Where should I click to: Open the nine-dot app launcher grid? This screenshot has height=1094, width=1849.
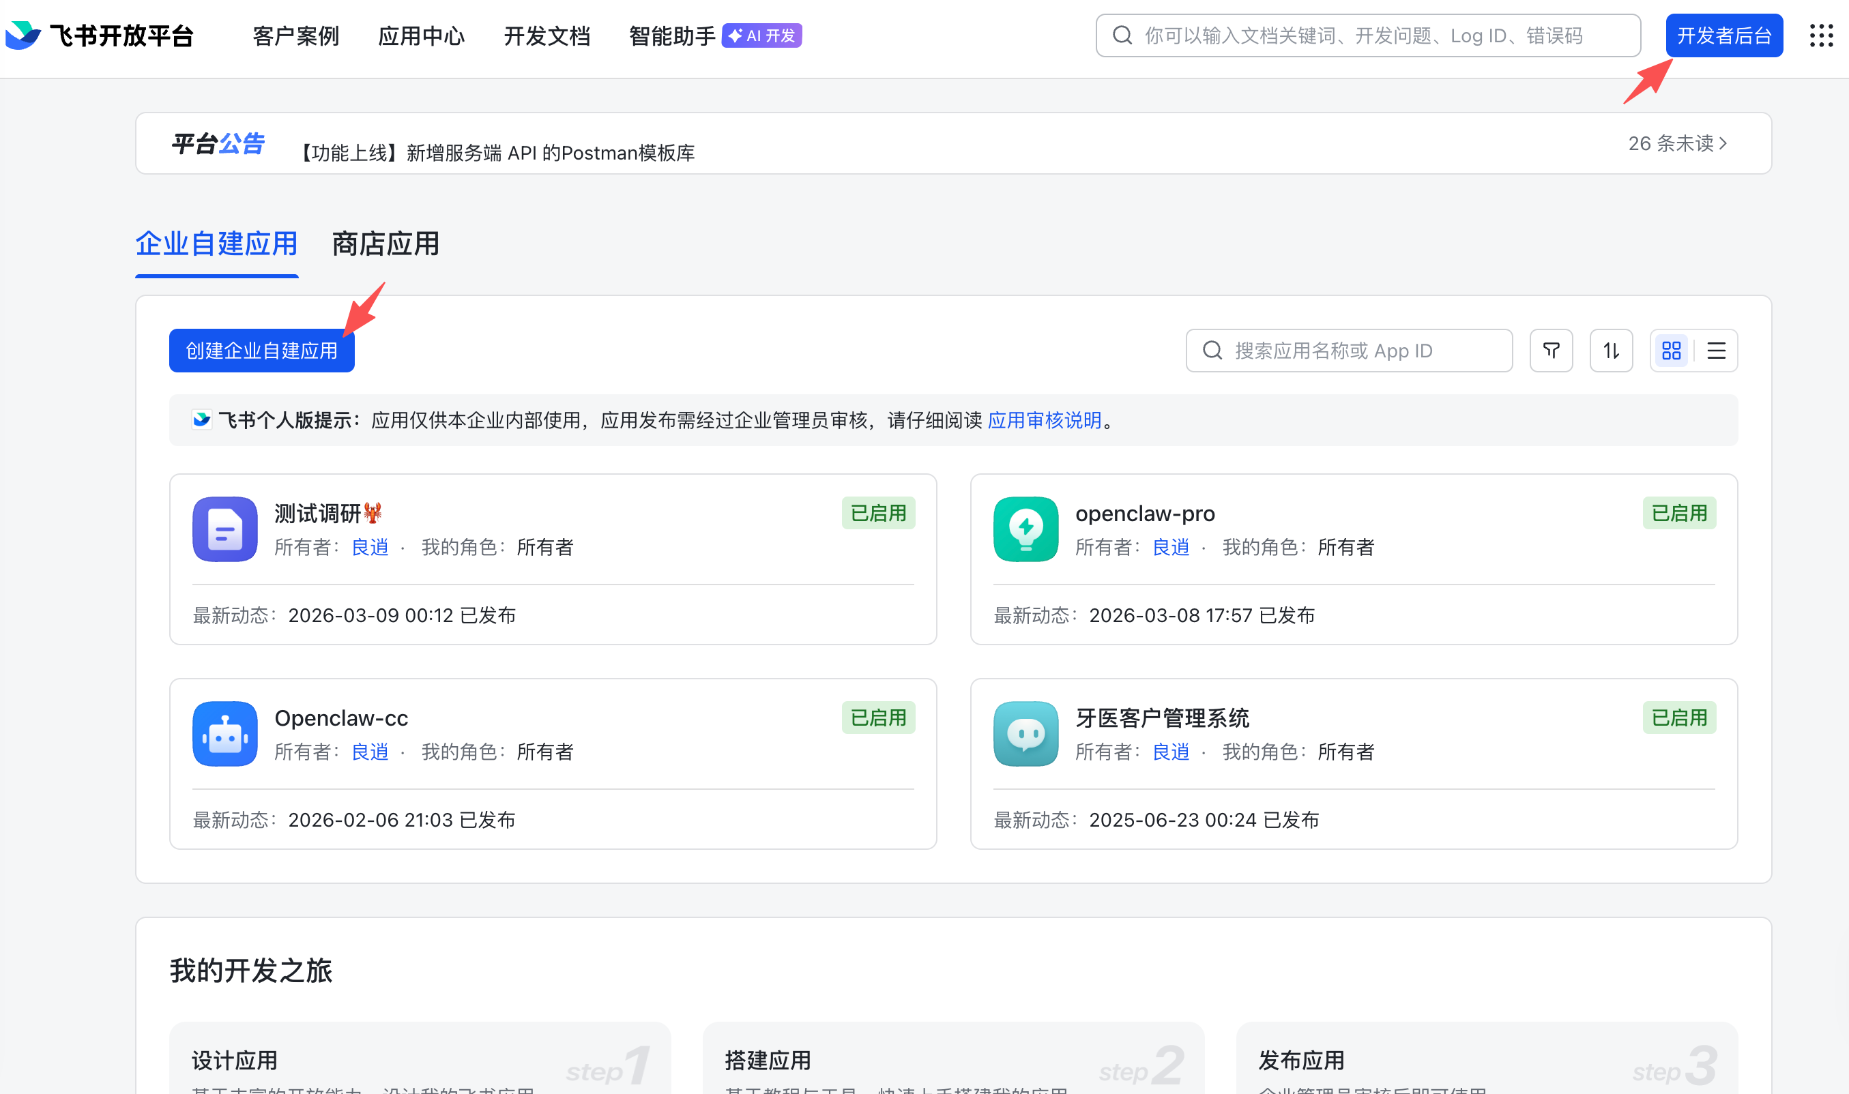pos(1821,35)
